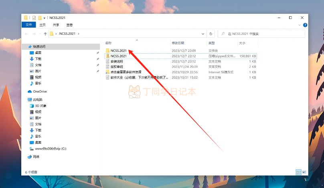
Task: Open 图片 under Quick access
Action: click(x=38, y=71)
